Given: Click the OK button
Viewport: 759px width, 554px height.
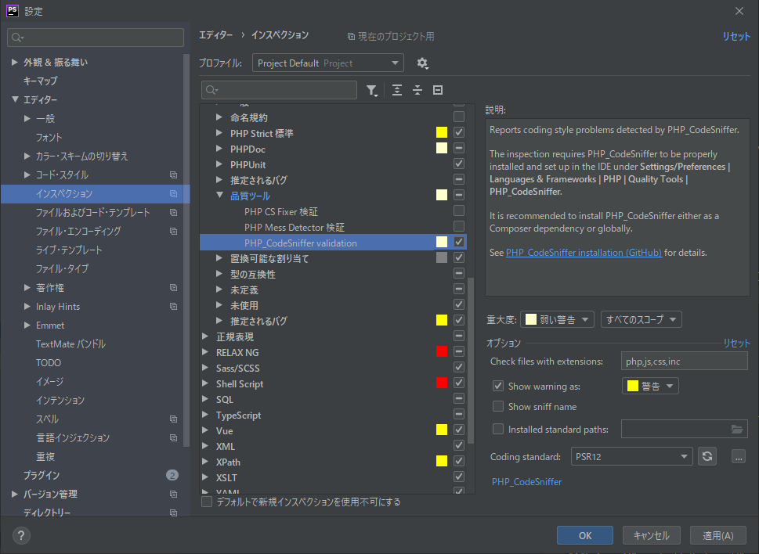Looking at the screenshot, I should coord(585,535).
